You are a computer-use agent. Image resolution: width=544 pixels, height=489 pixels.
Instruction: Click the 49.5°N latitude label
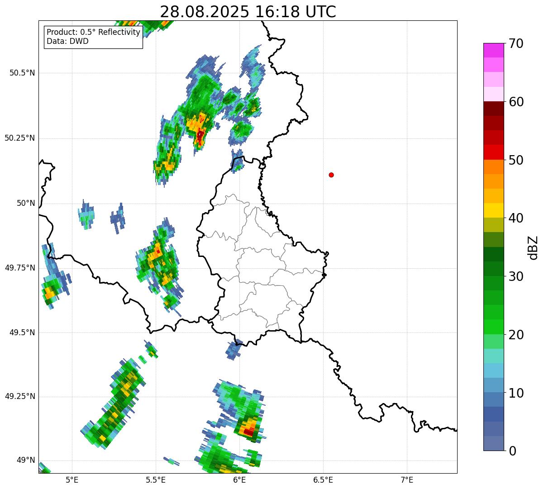tap(22, 332)
